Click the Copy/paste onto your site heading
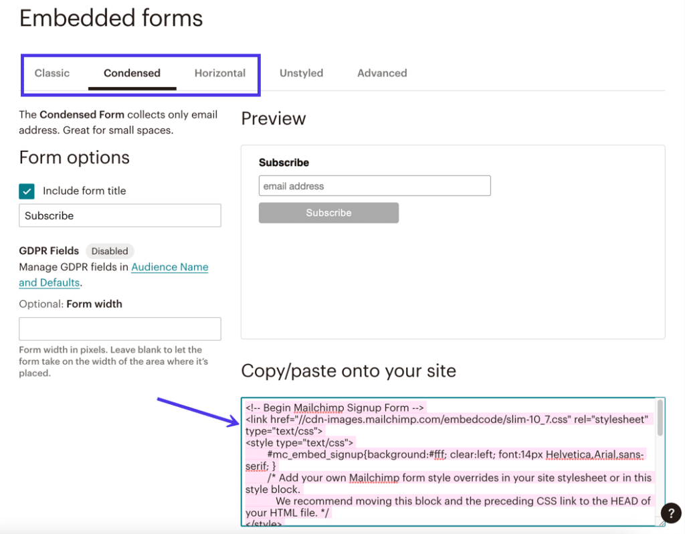This screenshot has height=534, width=685. pos(349,371)
